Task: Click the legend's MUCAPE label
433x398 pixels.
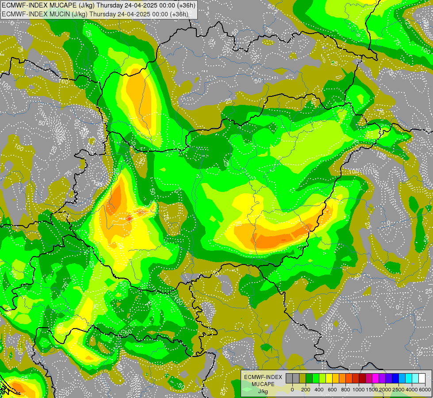Action: coord(263,384)
